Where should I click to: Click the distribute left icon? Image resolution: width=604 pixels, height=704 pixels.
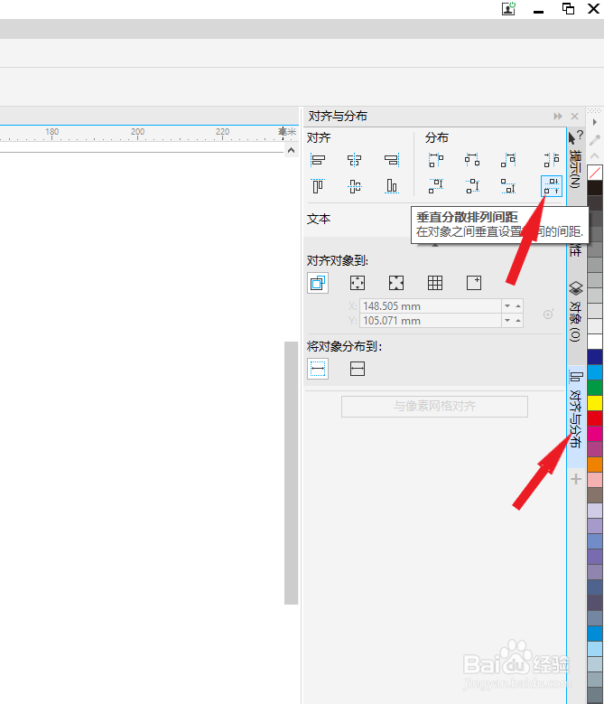(x=435, y=160)
